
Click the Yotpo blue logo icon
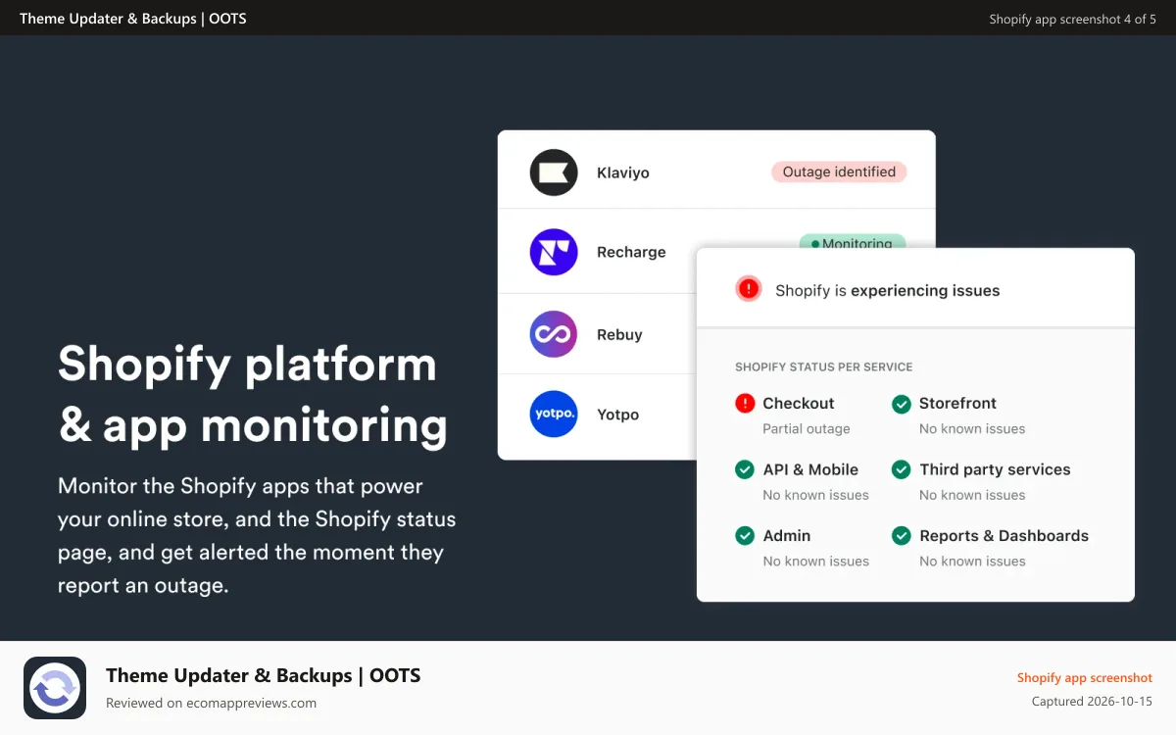554,414
